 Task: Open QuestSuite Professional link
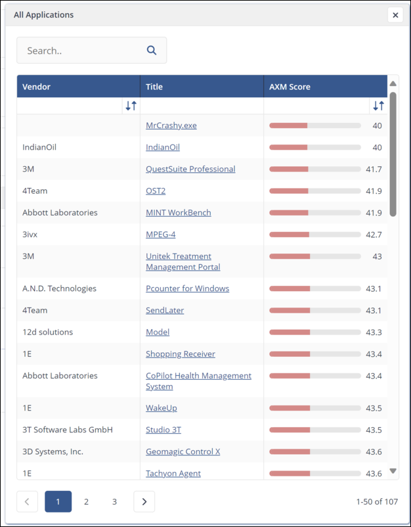coord(190,169)
